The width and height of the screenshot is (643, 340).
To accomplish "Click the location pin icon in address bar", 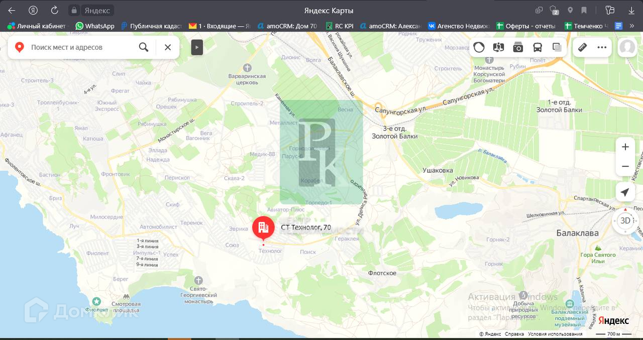I will click(x=570, y=10).
